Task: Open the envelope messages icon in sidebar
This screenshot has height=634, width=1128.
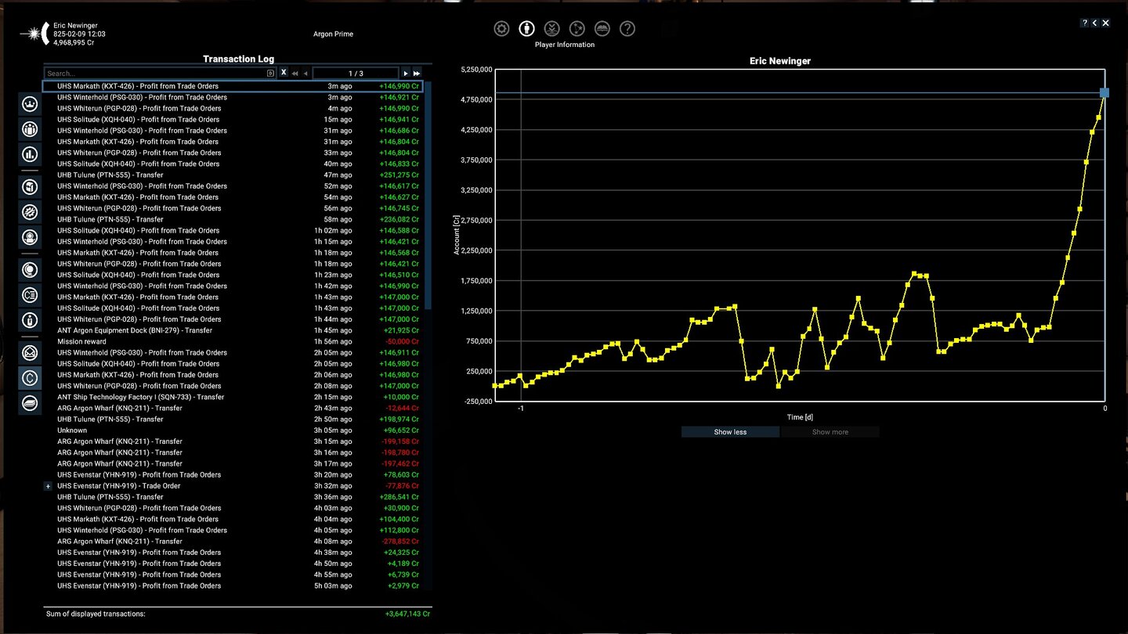Action: 30,353
